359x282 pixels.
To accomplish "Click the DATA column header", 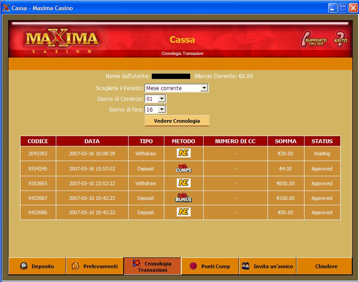I will (92, 141).
